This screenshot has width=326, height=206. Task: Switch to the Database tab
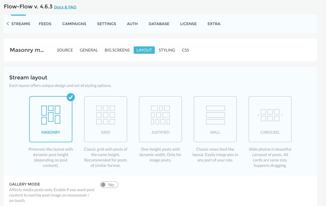click(x=159, y=24)
